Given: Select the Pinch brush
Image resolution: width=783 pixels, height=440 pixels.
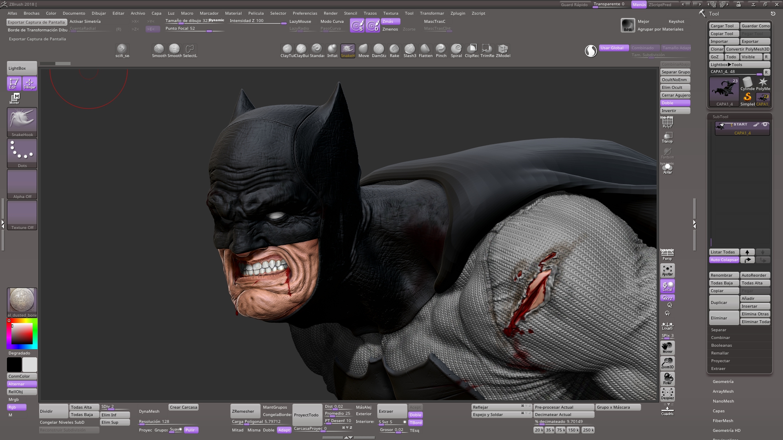Looking at the screenshot, I should pos(441,51).
